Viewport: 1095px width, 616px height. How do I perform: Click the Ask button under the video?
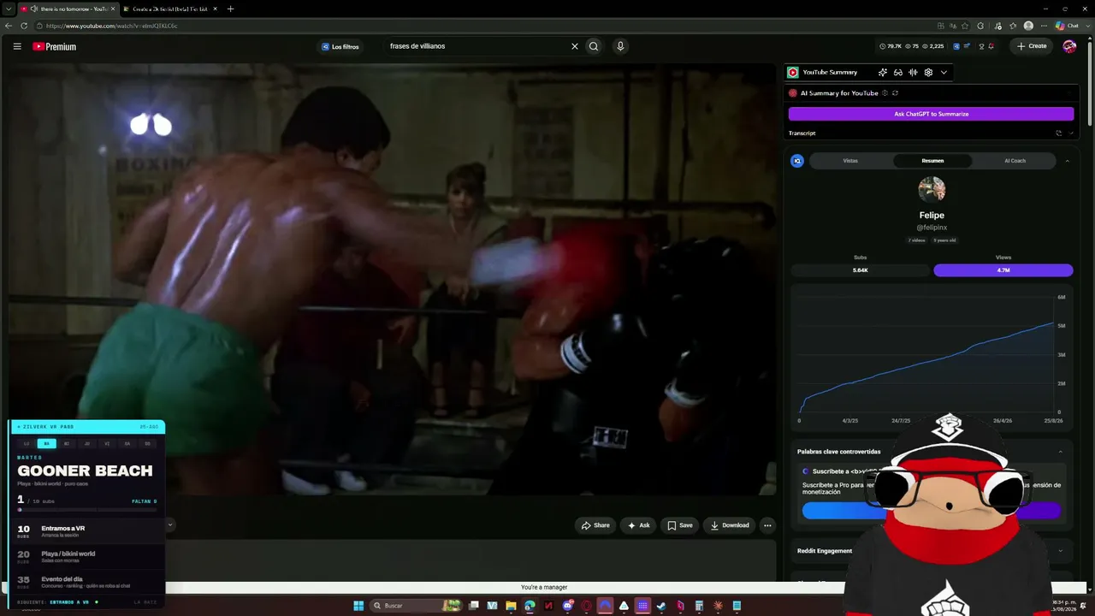click(638, 525)
